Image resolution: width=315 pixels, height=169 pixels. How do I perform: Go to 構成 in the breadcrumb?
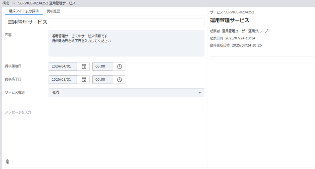[x=6, y=3]
